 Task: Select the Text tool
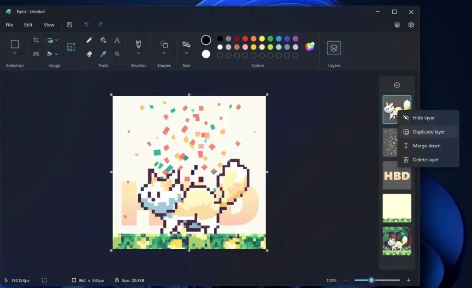(x=117, y=40)
